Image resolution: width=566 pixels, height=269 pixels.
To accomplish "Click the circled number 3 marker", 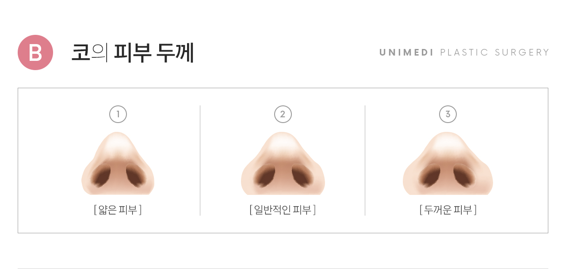I will pyautogui.click(x=448, y=114).
